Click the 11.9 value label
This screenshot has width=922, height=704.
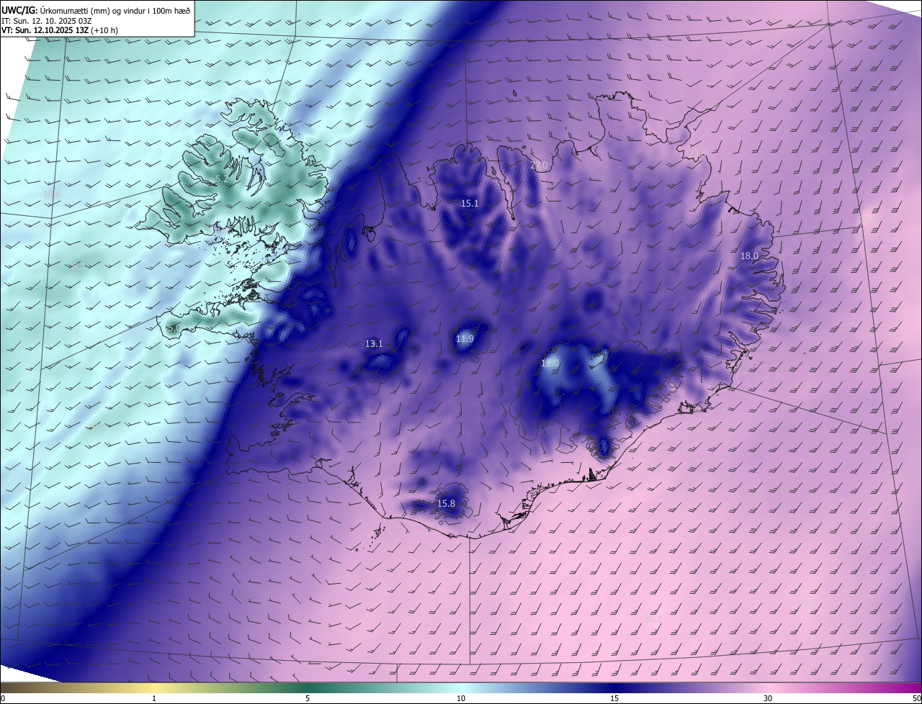point(465,338)
